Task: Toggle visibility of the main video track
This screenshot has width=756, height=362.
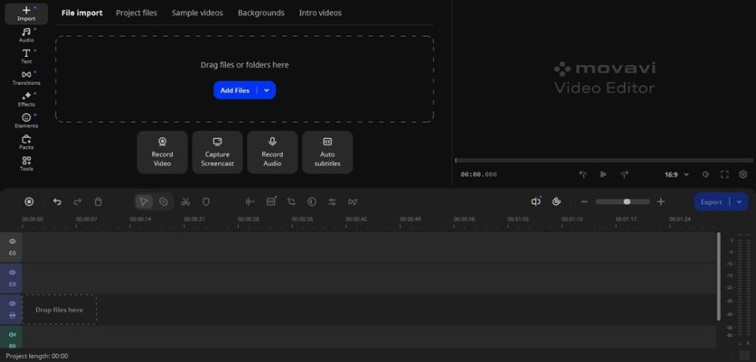Action: click(x=13, y=303)
